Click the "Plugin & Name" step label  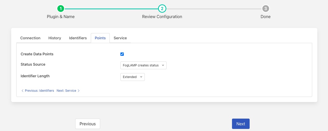coord(61,17)
